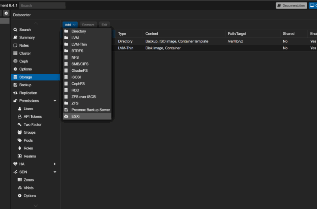317x209 pixels.
Task: Click the API Tokens user icon
Action: pyautogui.click(x=20, y=117)
